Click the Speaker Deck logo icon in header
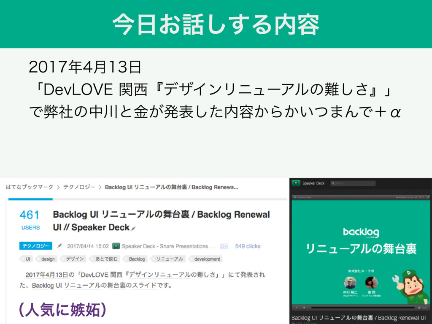The height and width of the screenshot is (324, 432). (296, 183)
